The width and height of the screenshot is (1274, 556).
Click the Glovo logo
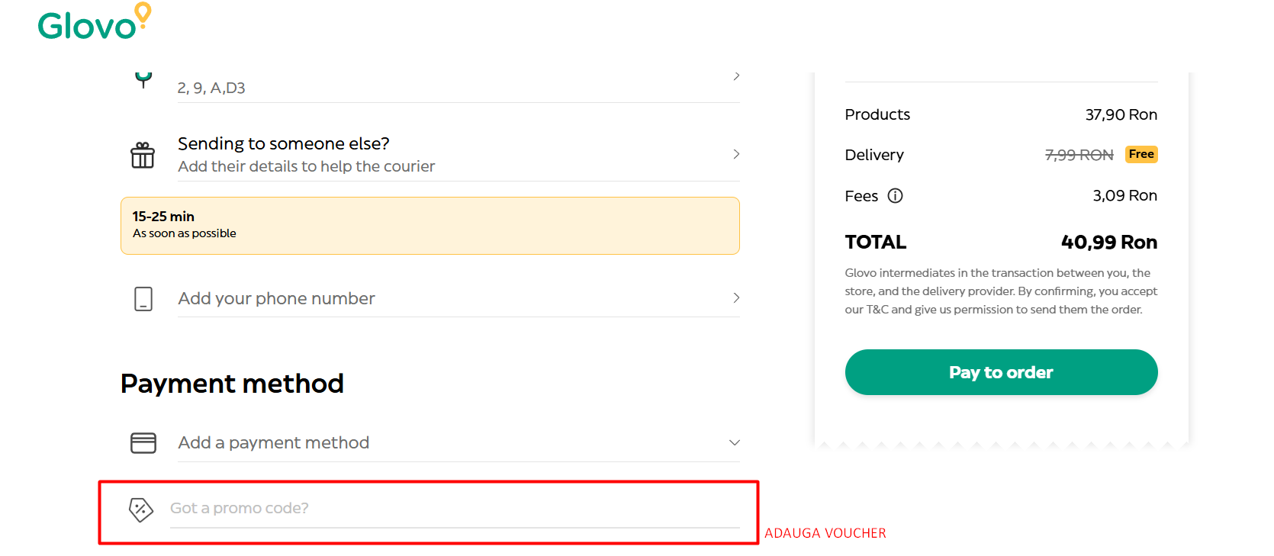[x=95, y=22]
